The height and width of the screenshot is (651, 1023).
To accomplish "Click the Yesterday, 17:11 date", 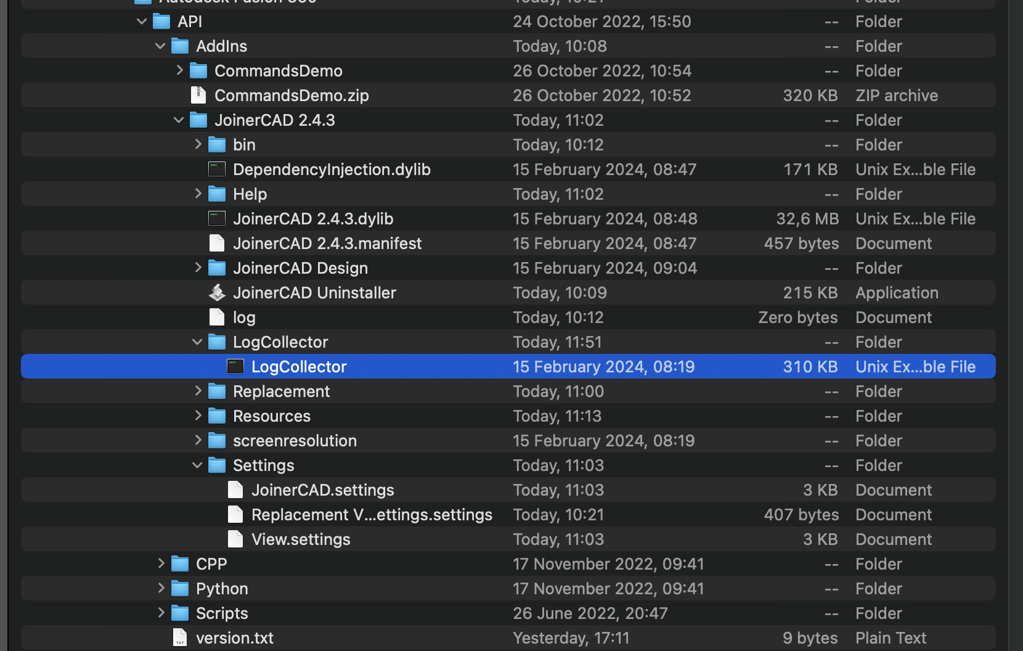I will (x=571, y=638).
